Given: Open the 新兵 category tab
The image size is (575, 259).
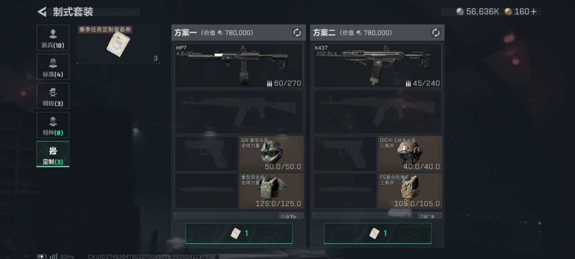Looking at the screenshot, I should [x=53, y=38].
